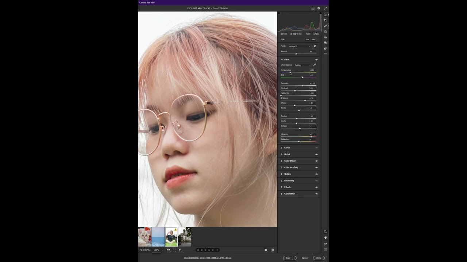Viewport: 467px width, 262px height.
Task: Open the Masking tool
Action: click(325, 32)
